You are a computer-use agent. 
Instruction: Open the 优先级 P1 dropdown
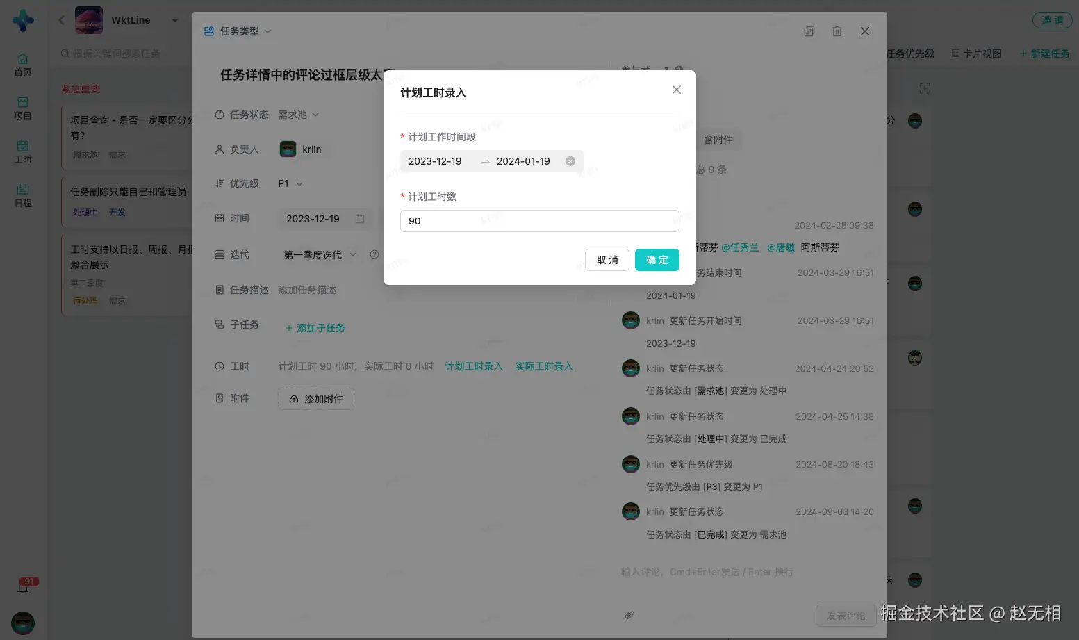(x=290, y=183)
